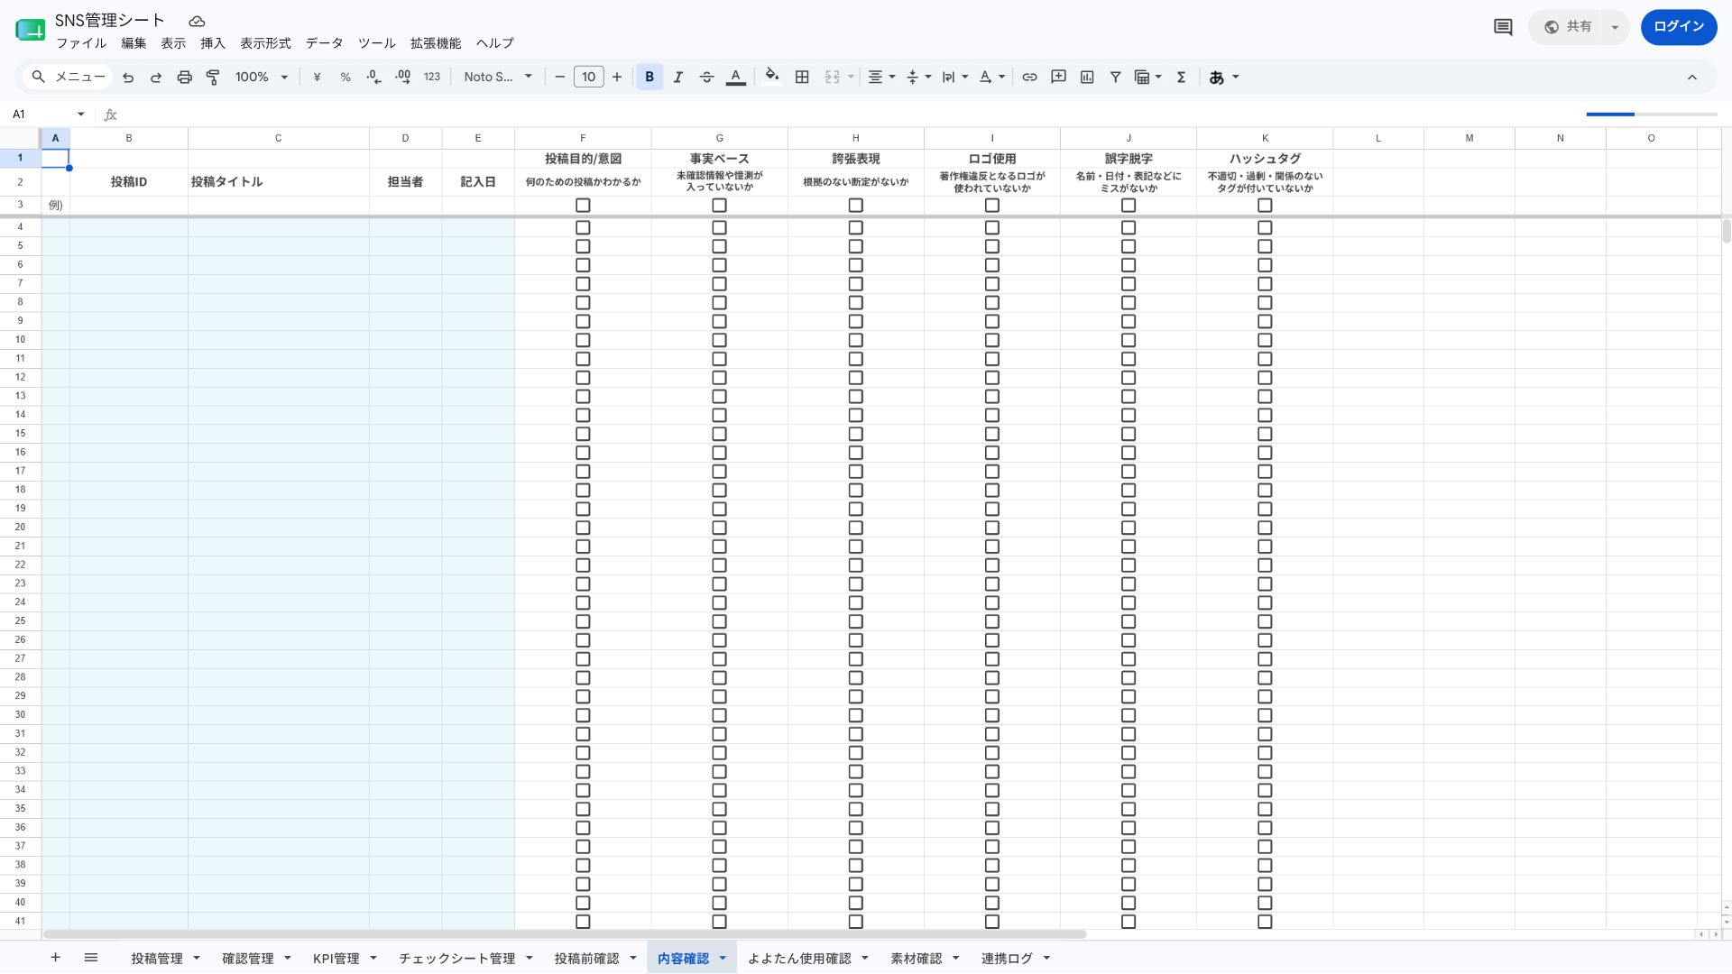Check the ハッシュタグ box in row 30
Screen dimensions: 1732x974
[x=1265, y=715]
